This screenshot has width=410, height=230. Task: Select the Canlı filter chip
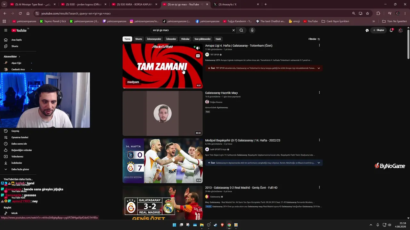(x=218, y=39)
